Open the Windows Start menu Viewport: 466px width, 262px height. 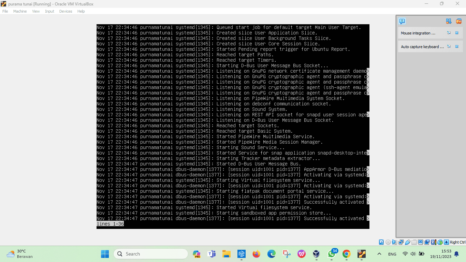point(105,254)
